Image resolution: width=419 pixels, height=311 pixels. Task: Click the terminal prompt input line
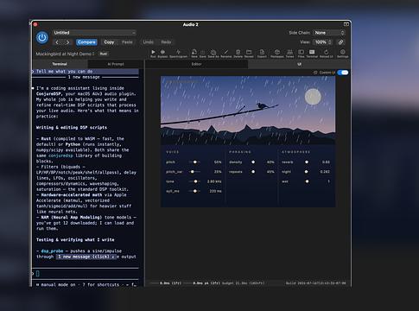(86, 274)
